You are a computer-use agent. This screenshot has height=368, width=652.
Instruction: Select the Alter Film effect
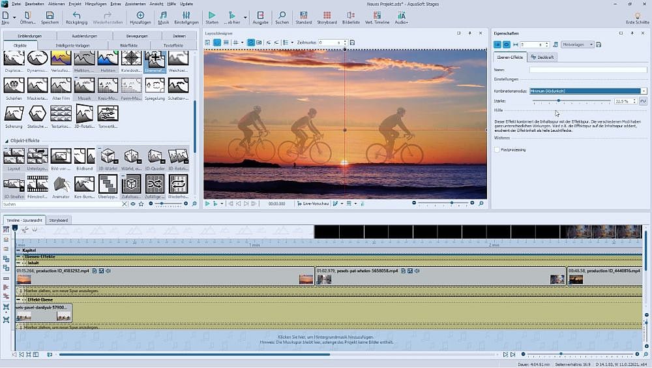click(x=61, y=85)
